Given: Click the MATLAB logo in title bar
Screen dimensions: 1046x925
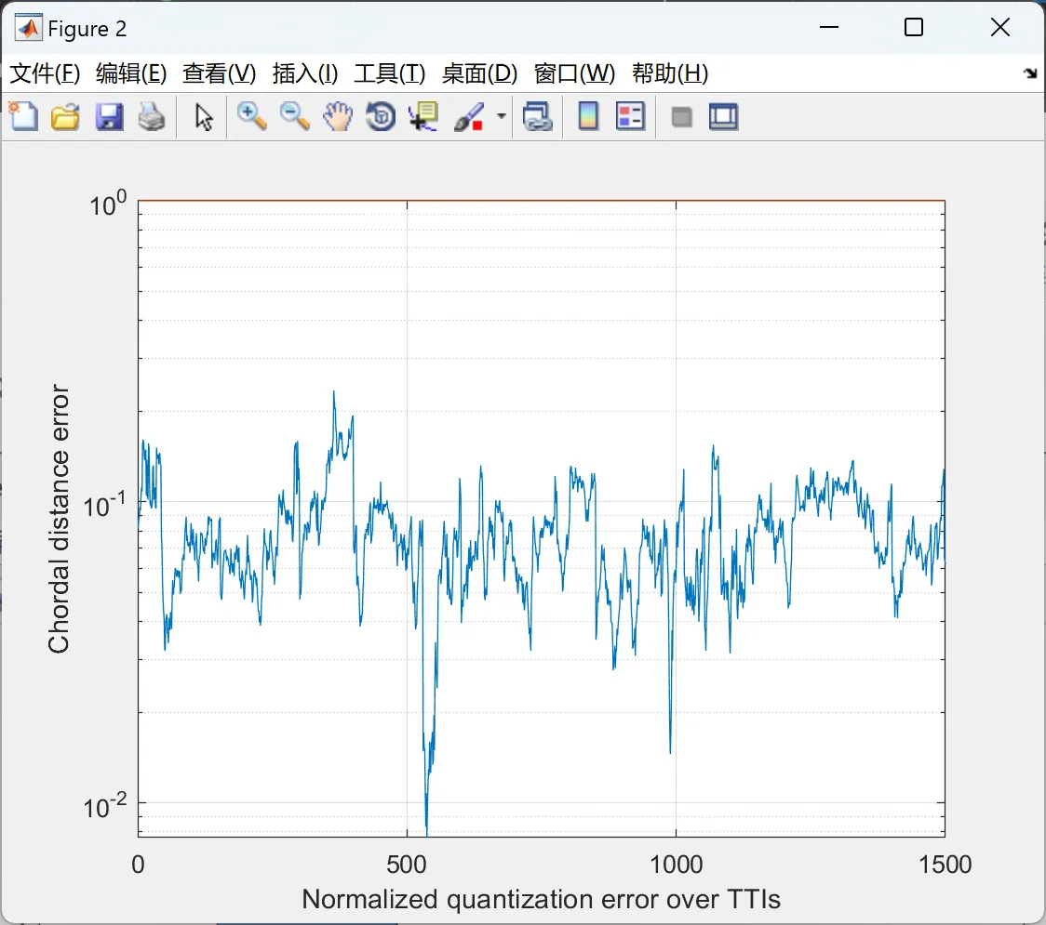Looking at the screenshot, I should click(29, 28).
